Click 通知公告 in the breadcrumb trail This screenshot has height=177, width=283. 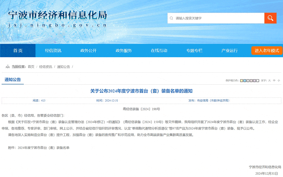click(x=63, y=67)
